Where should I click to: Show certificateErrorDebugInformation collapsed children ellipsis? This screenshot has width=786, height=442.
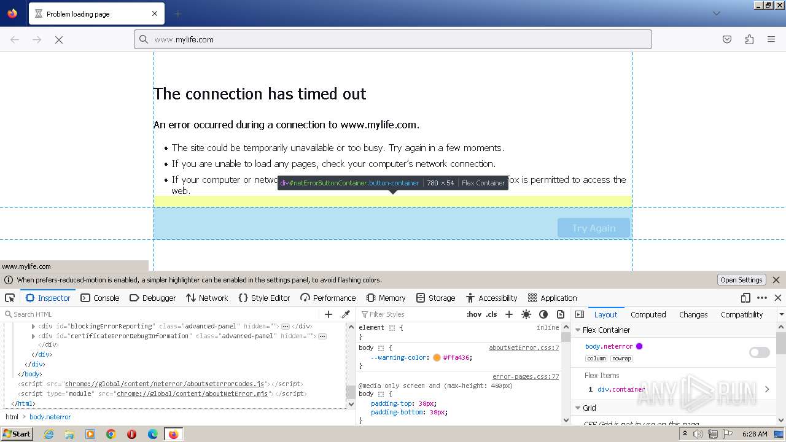(322, 336)
